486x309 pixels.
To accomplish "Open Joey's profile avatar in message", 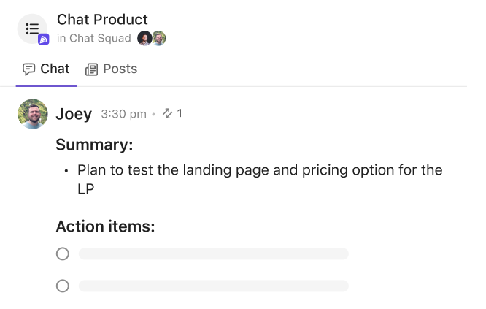I will (33, 114).
